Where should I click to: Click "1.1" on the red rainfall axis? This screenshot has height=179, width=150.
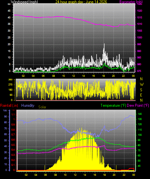13,114
